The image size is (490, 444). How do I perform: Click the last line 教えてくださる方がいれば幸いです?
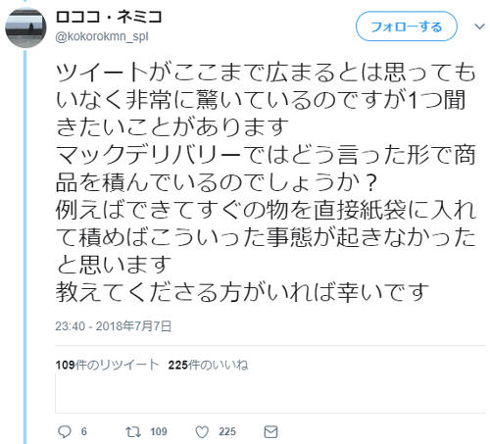[242, 292]
